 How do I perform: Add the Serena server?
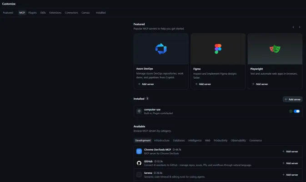(290, 175)
